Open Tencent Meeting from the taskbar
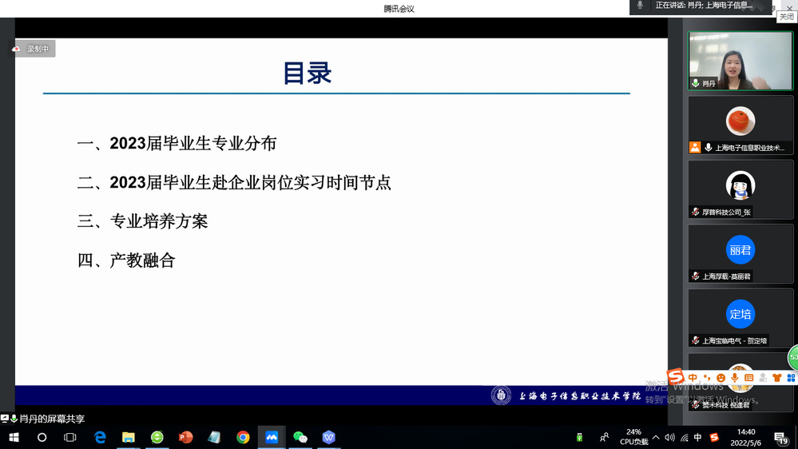The image size is (798, 449). (272, 437)
